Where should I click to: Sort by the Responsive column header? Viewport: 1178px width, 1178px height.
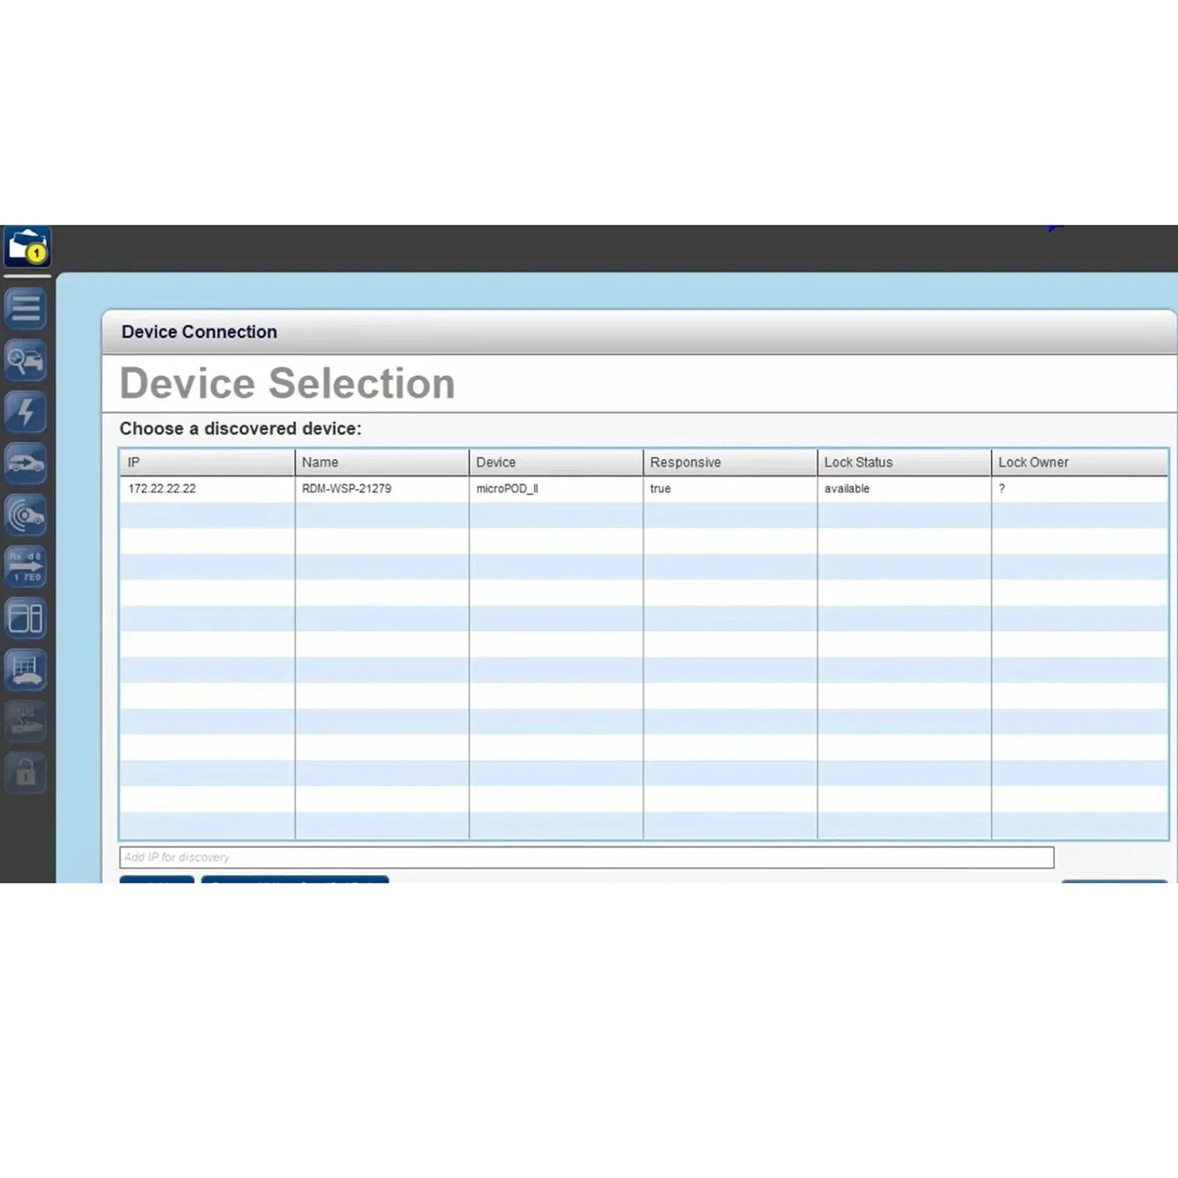coord(730,463)
